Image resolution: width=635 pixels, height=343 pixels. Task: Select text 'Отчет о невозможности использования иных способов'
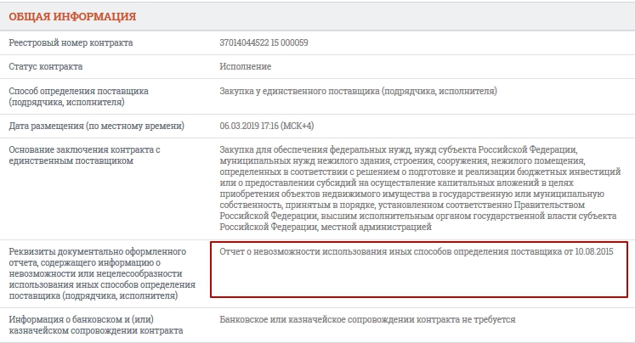pyautogui.click(x=417, y=251)
